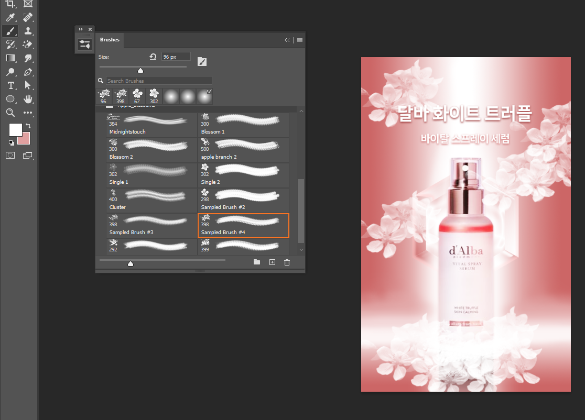Change the screen mode
This screenshot has width=585, height=420.
(x=28, y=156)
